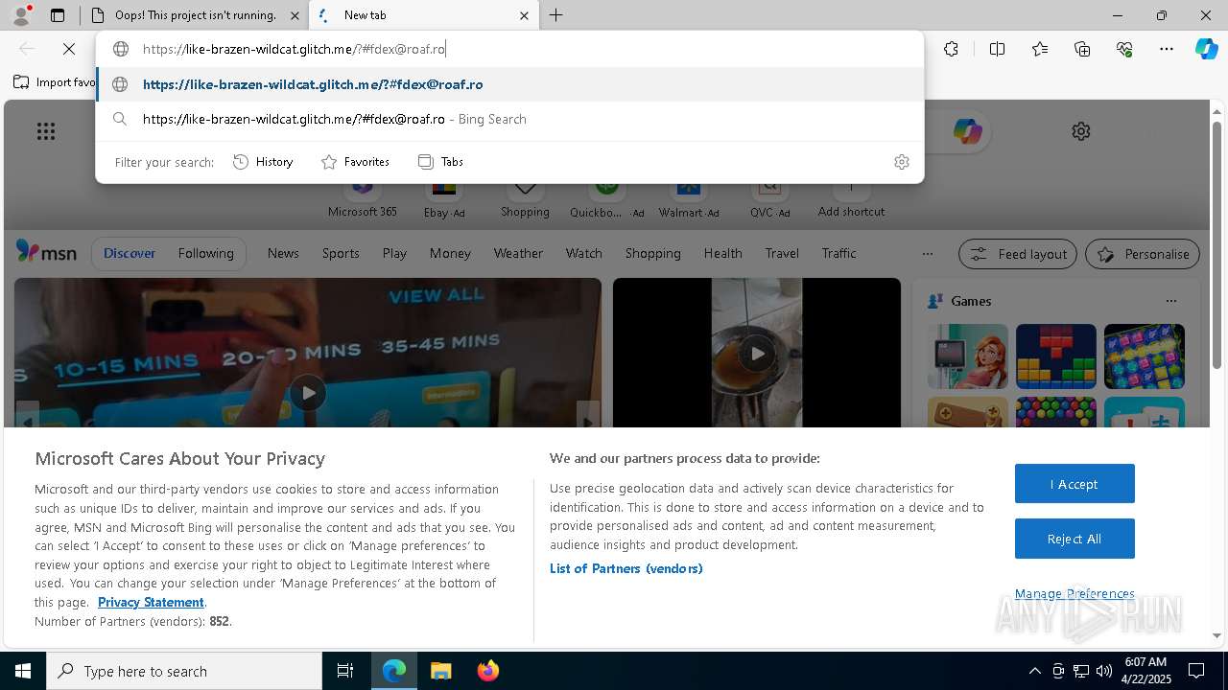1228x690 pixels.
Task: Open the notifications action center
Action: (x=1196, y=671)
